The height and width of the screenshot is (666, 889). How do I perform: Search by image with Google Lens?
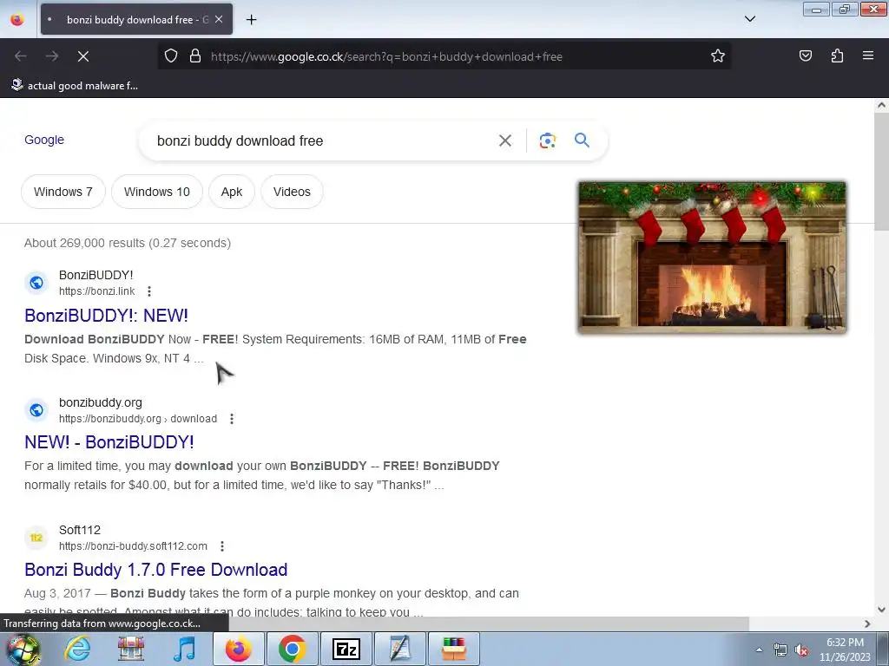pyautogui.click(x=547, y=140)
